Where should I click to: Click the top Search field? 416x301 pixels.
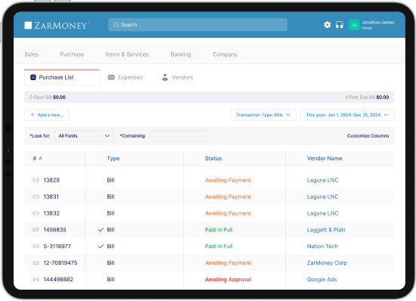pyautogui.click(x=197, y=25)
